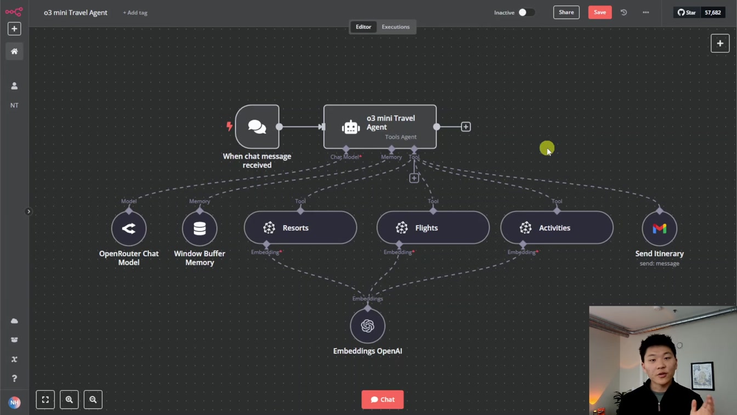Open the cloud icon in sidebar
Viewport: 737px width, 415px height.
coord(14,321)
